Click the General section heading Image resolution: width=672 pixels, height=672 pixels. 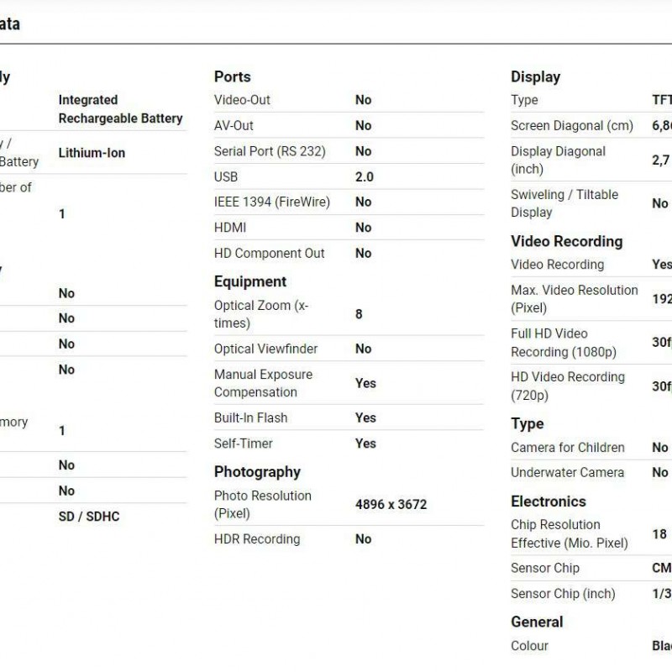pyautogui.click(x=537, y=622)
